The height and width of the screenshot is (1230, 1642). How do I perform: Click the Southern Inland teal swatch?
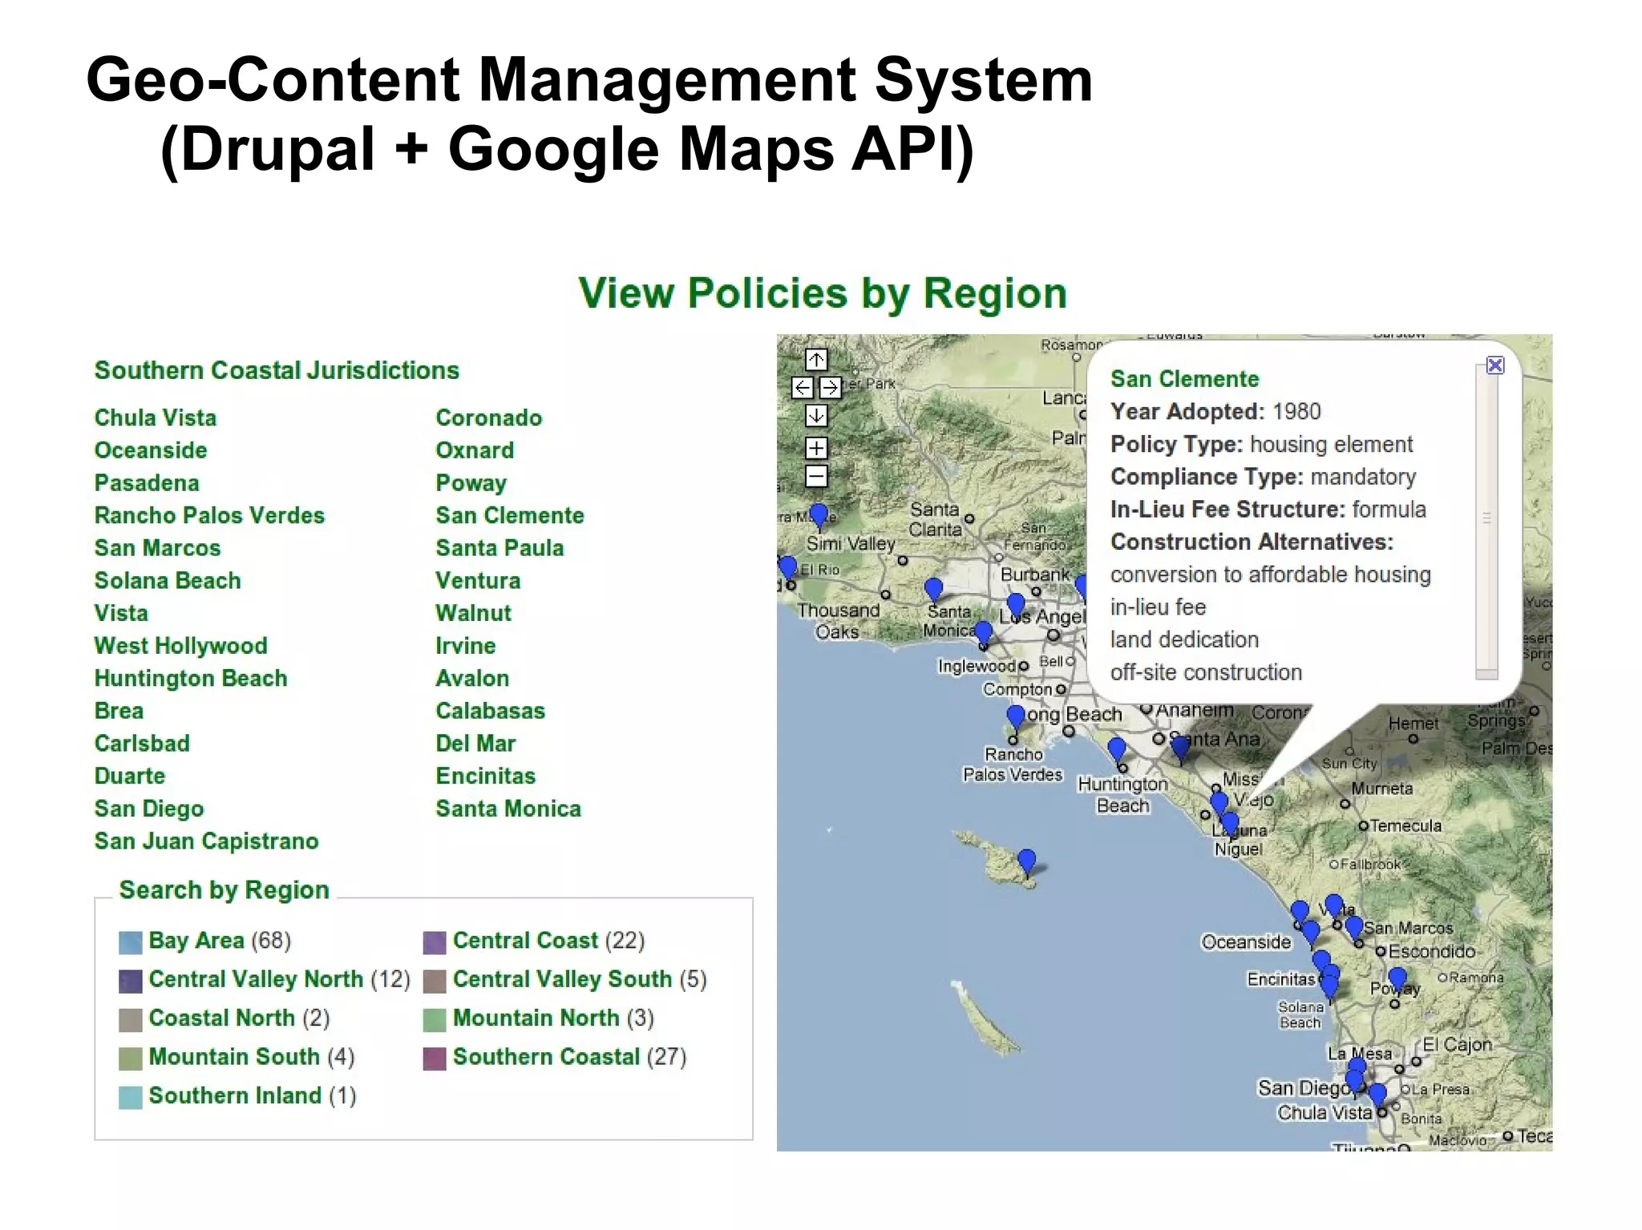pyautogui.click(x=130, y=1097)
